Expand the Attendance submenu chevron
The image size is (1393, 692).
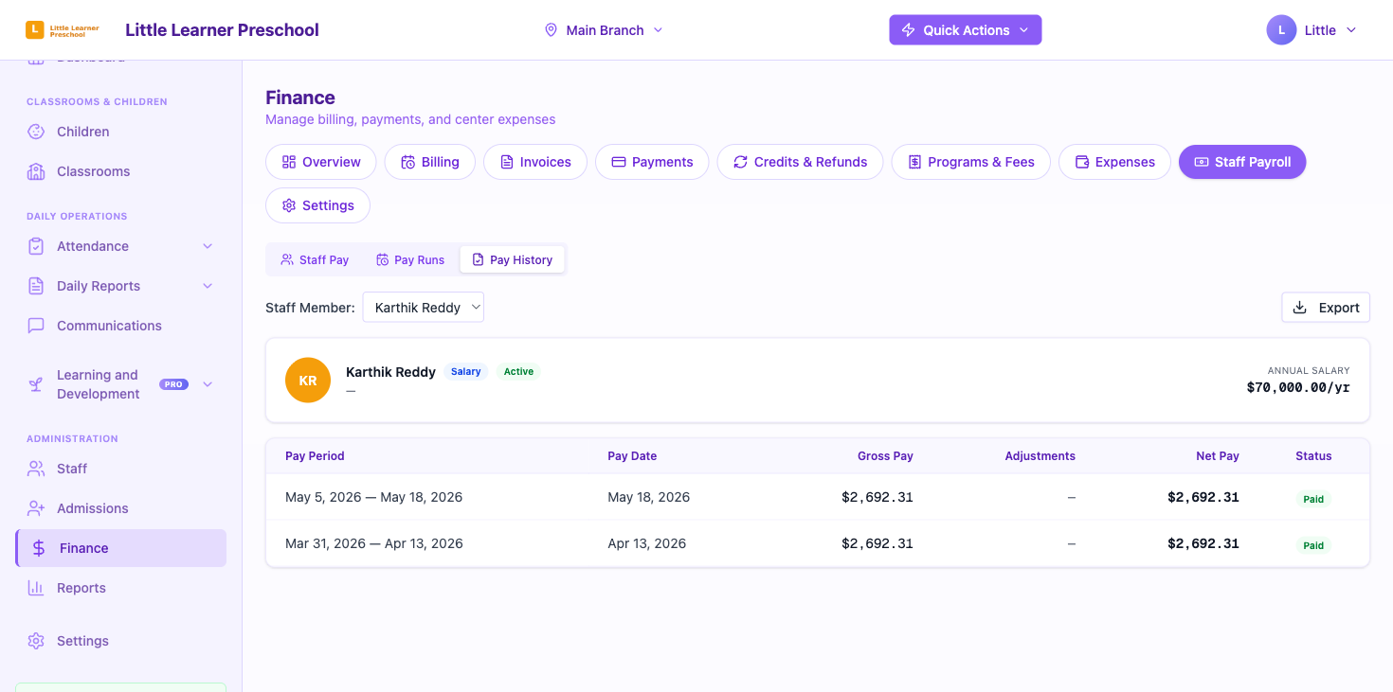(208, 246)
